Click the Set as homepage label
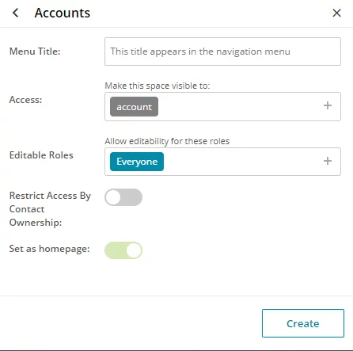 tap(49, 249)
